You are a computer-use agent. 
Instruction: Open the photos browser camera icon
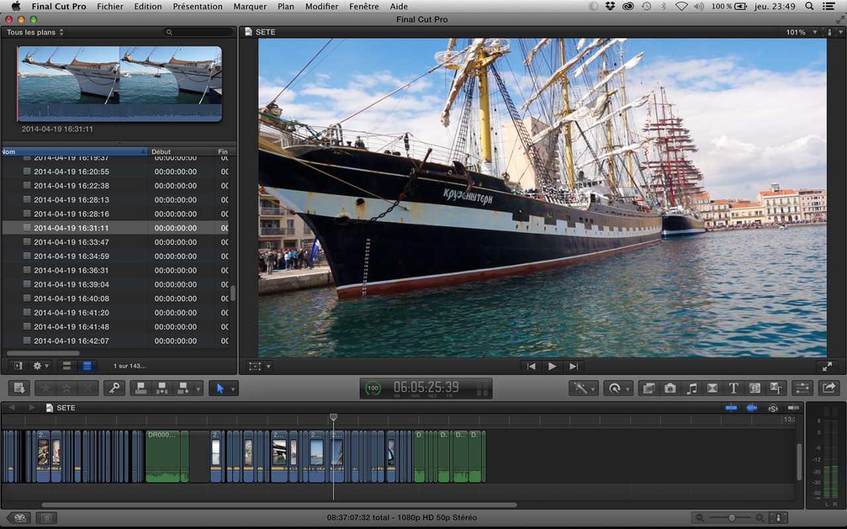[x=670, y=388]
